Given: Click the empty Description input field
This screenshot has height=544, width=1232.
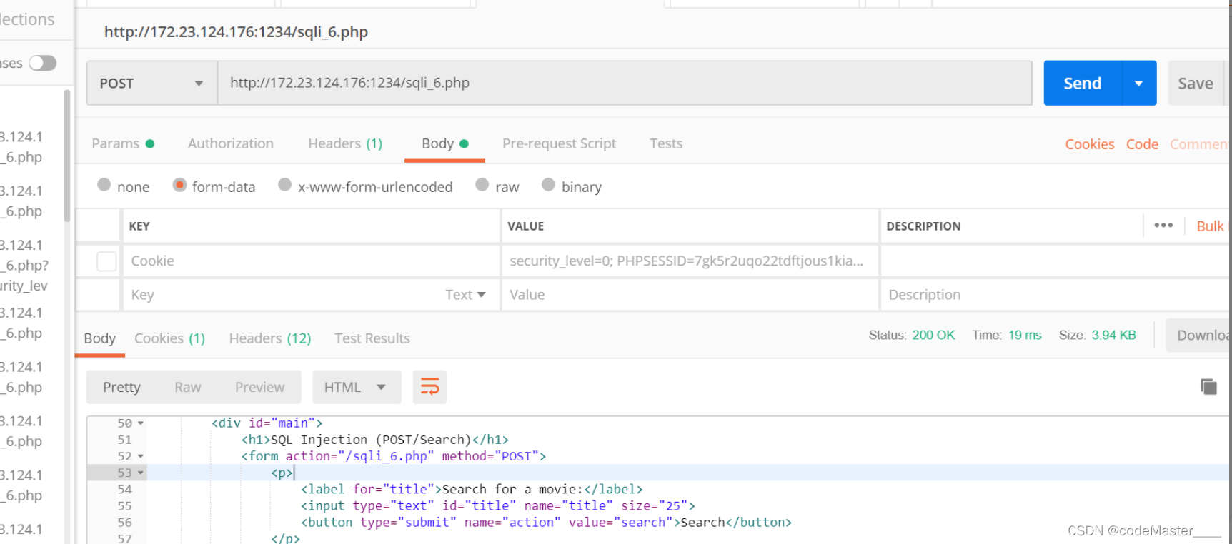Looking at the screenshot, I should [1055, 295].
